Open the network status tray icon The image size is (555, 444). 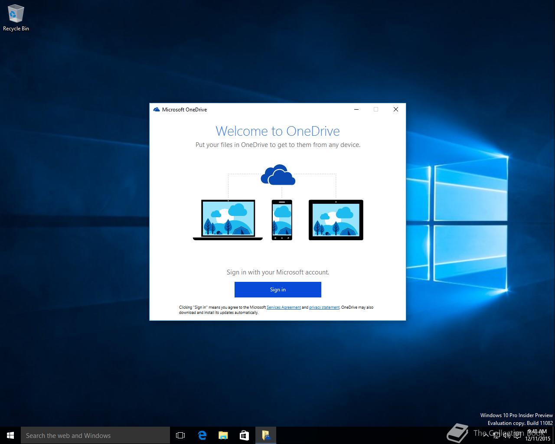pyautogui.click(x=496, y=435)
